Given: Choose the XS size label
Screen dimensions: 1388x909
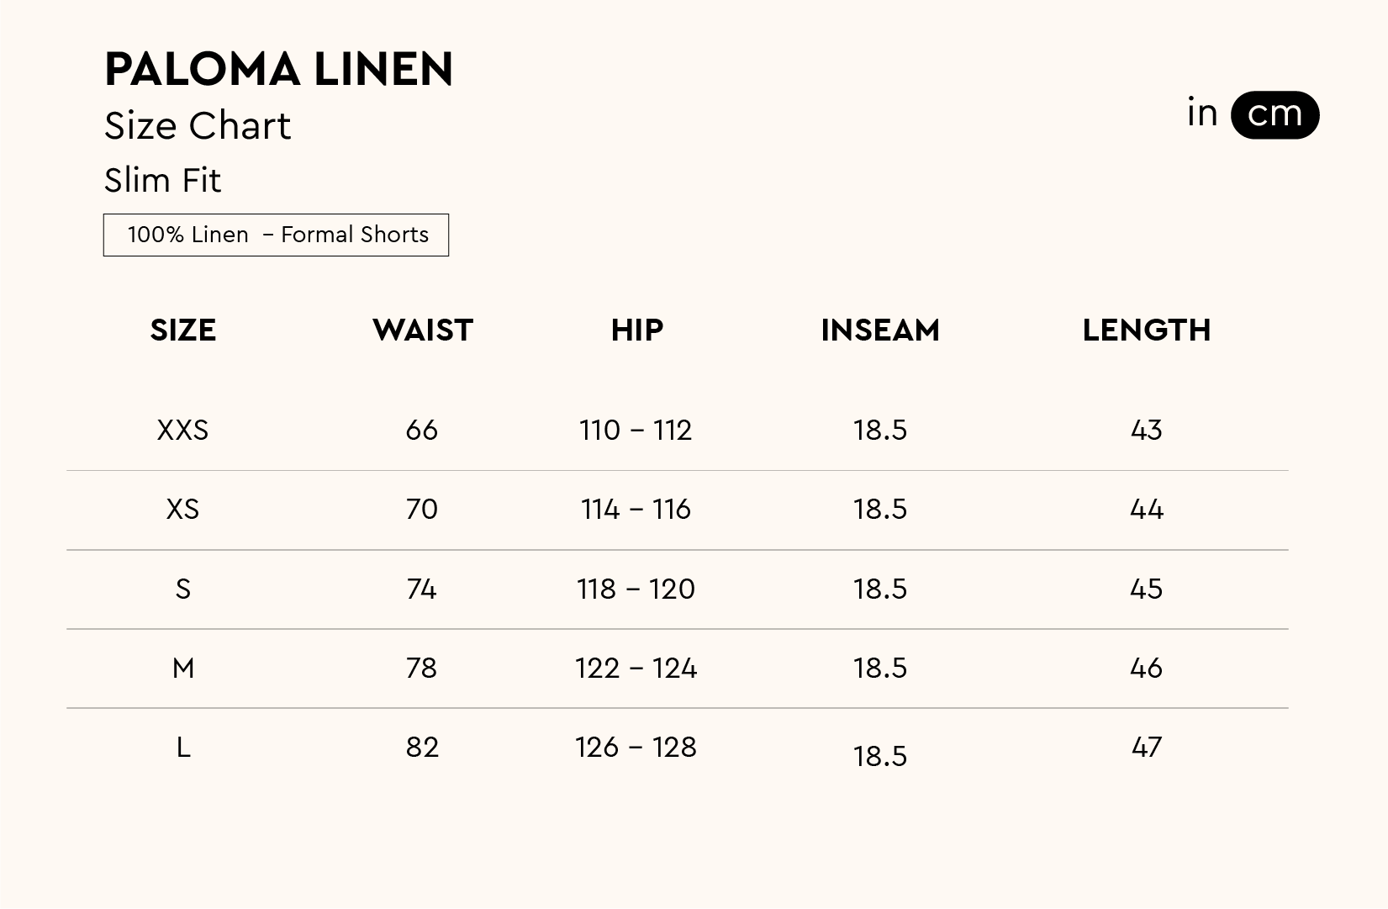Looking at the screenshot, I should [x=182, y=510].
